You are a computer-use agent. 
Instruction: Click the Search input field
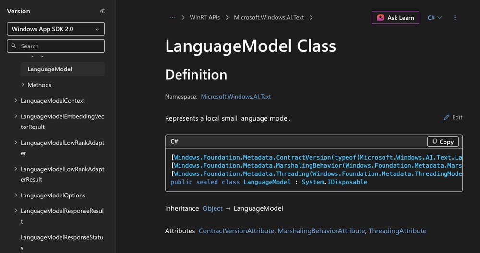pos(56,46)
